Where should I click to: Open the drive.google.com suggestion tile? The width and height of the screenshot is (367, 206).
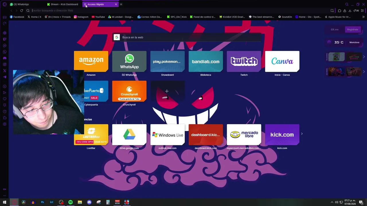point(129,134)
